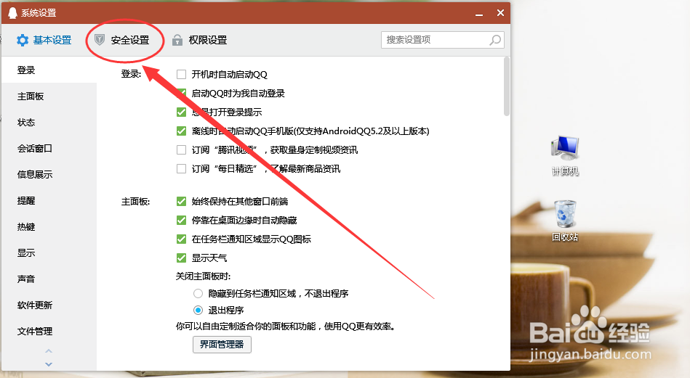Screen dimensions: 690x378
Task: Toggle 显示天气 checkbox
Action: (x=181, y=258)
